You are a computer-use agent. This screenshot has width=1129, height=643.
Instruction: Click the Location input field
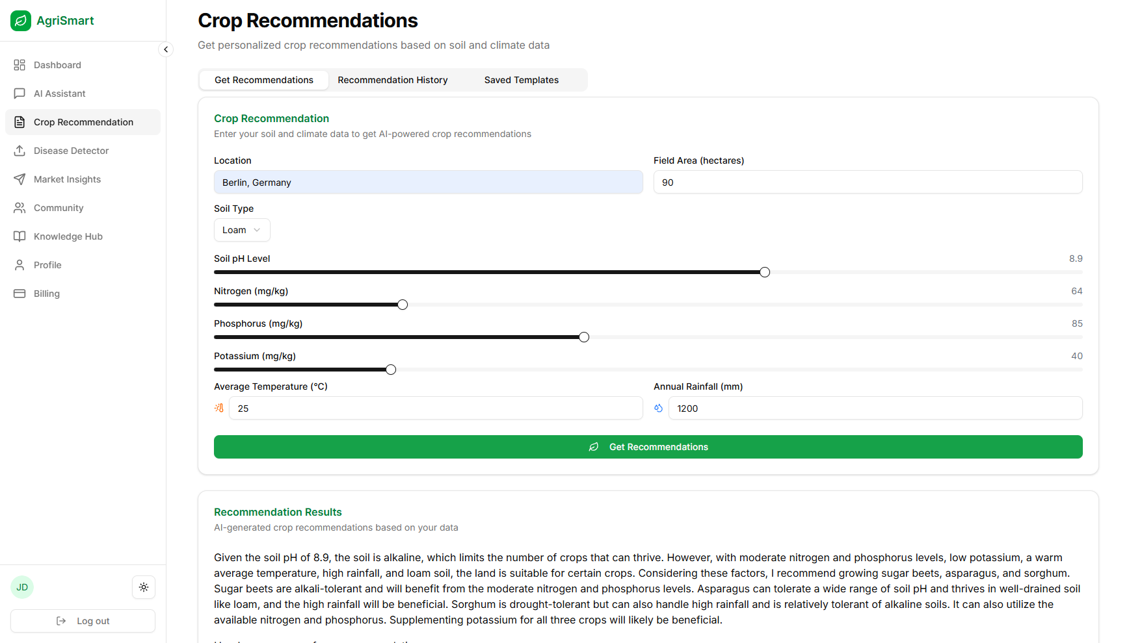click(x=428, y=183)
